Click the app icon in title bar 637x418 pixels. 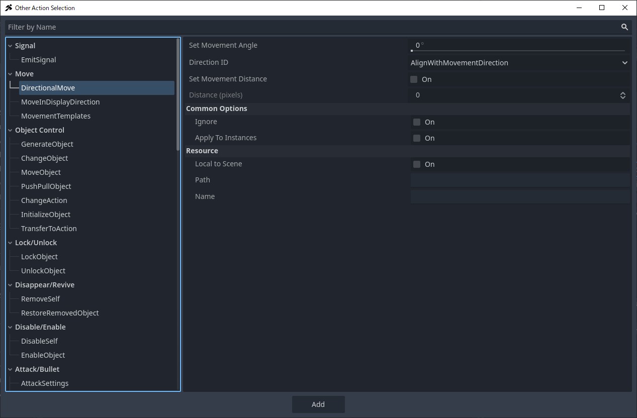[x=9, y=8]
